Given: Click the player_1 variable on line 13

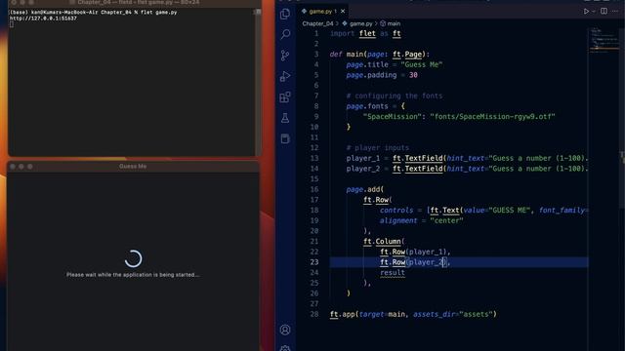Looking at the screenshot, I should click(362, 158).
